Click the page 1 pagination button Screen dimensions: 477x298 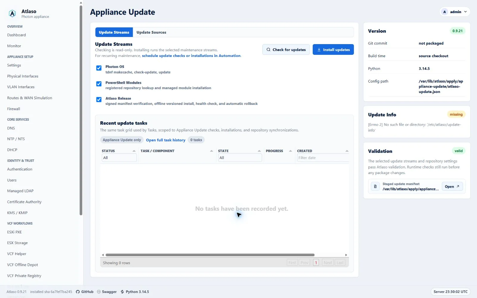(316, 263)
